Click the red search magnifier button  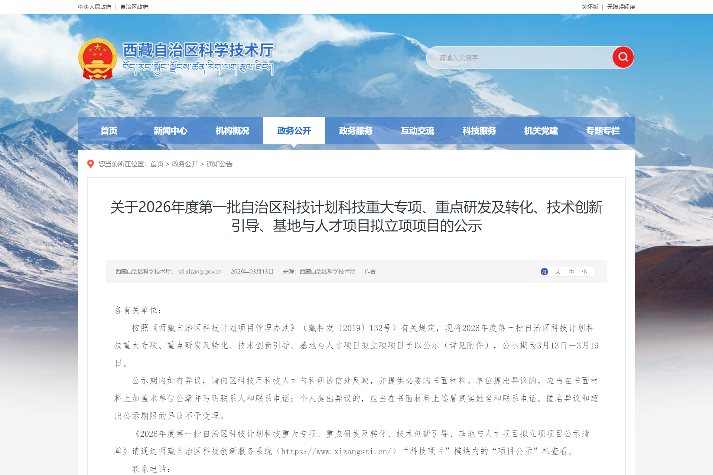623,57
